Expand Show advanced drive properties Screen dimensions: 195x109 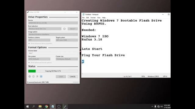click(40, 44)
